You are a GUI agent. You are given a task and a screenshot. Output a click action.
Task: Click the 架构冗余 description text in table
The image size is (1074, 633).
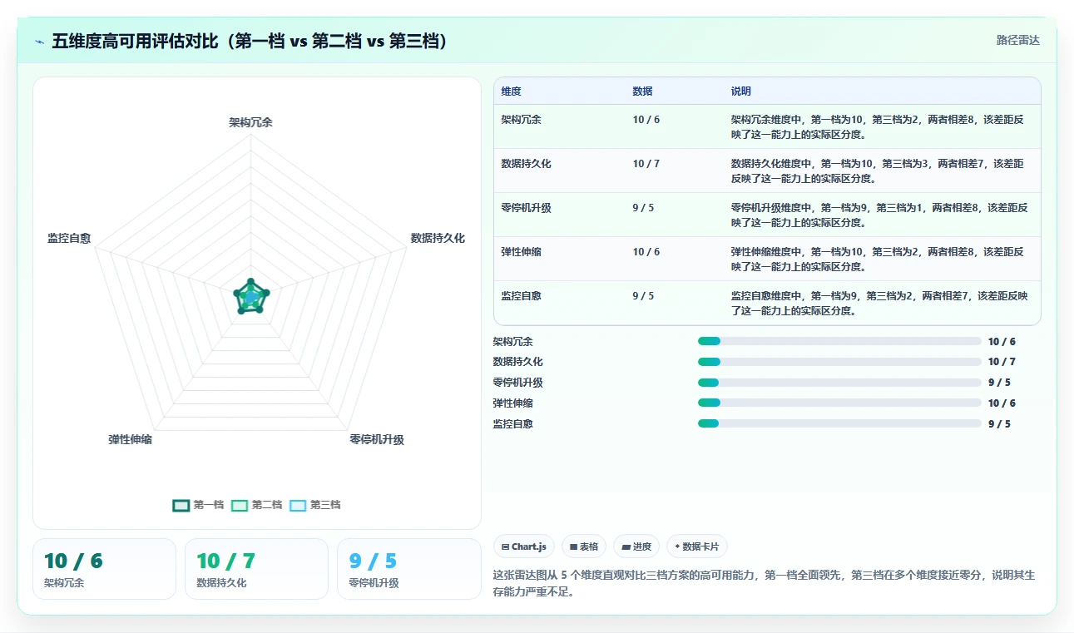[x=878, y=126]
